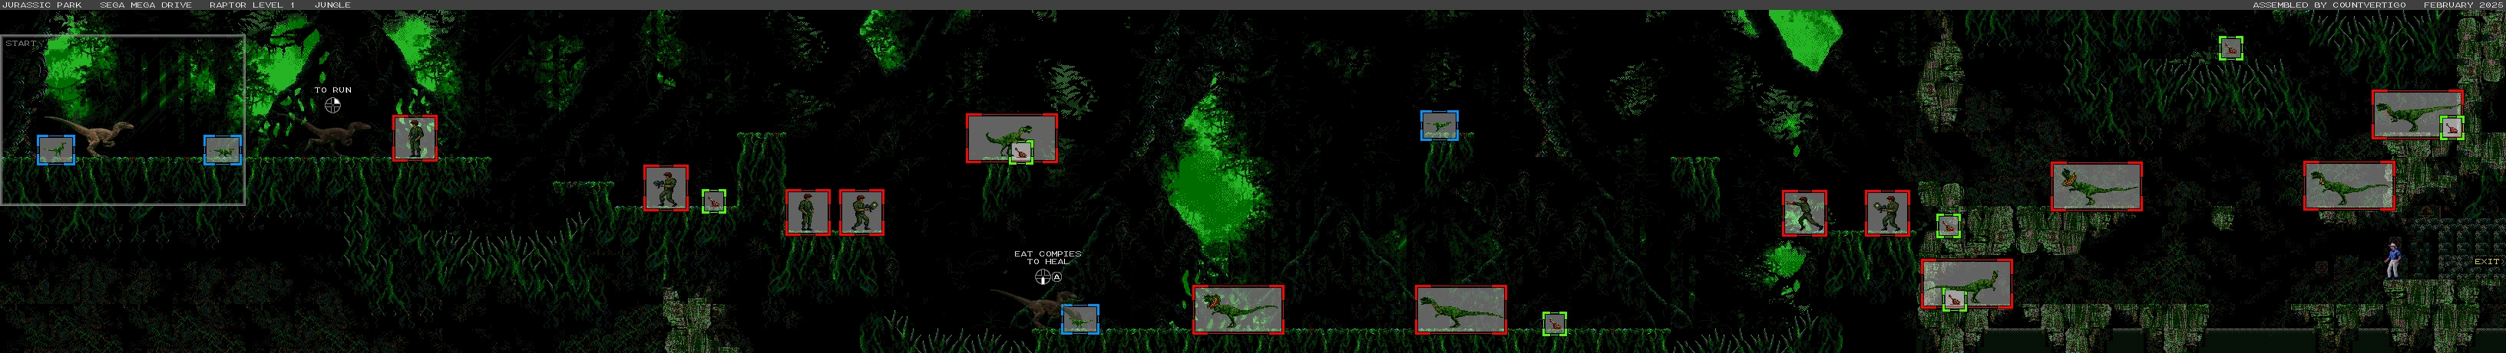Viewport: 2506px width, 353px height.
Task: Select the blue-framed compy at the START frame's right edge
Action: pyautogui.click(x=223, y=149)
